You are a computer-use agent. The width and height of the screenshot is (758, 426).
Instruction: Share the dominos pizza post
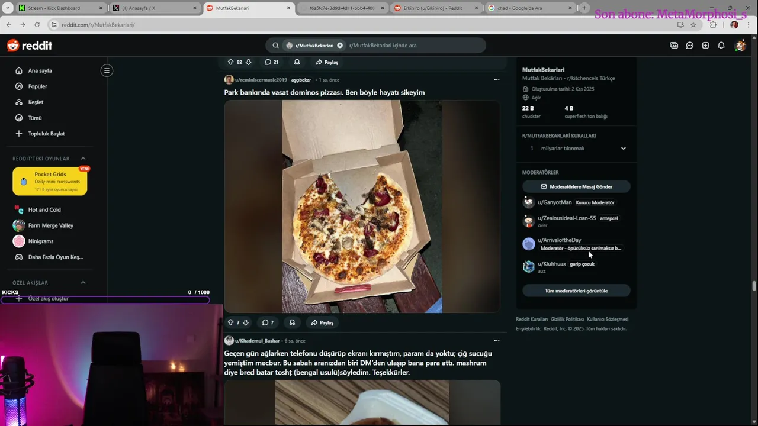322,322
